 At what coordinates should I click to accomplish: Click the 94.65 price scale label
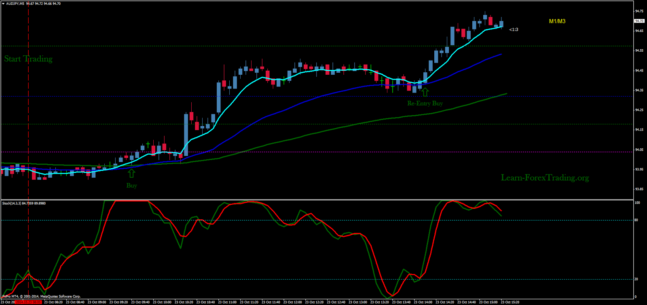point(639,31)
